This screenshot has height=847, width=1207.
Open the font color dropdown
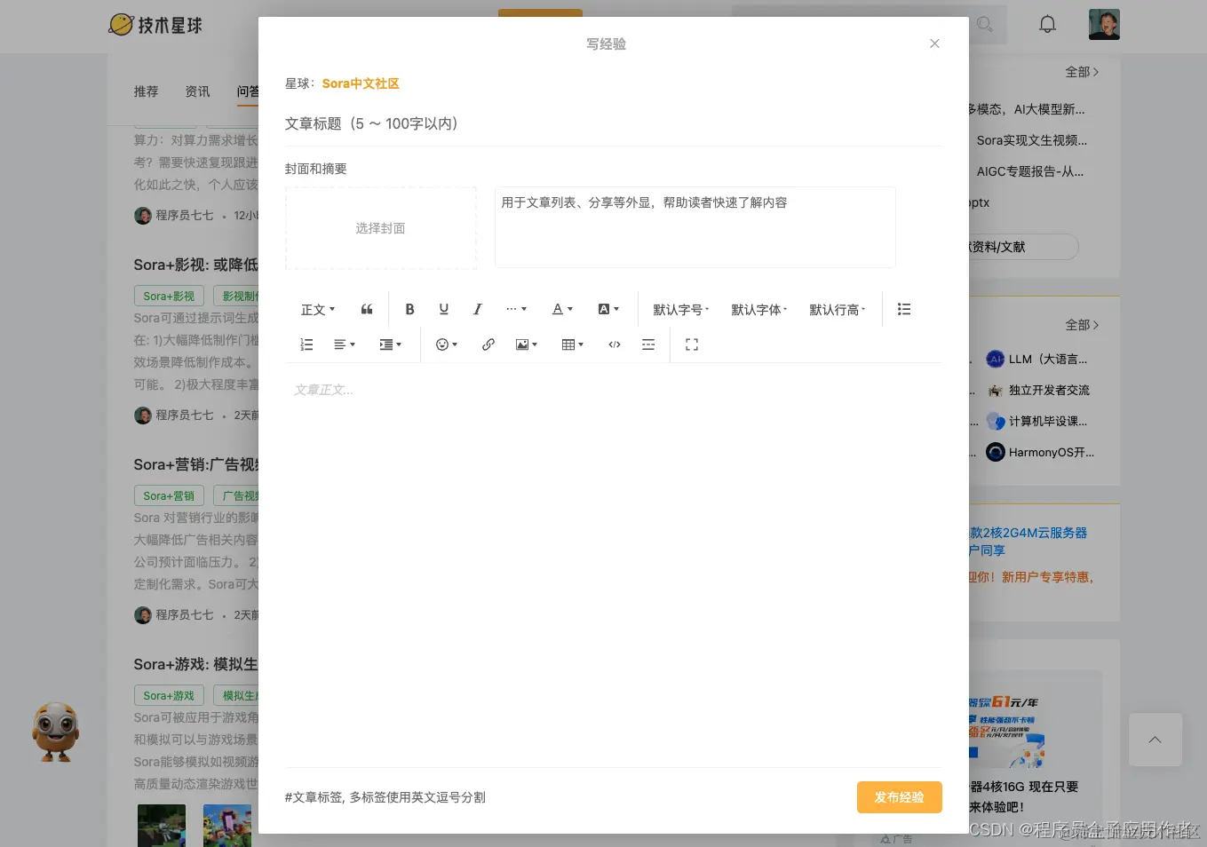562,309
